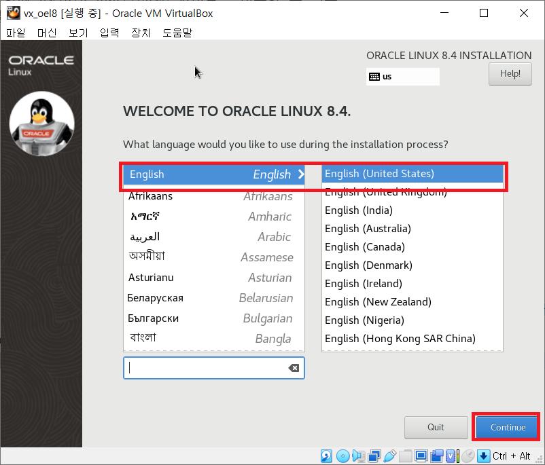Maximize the VirtualBox window
The image size is (545, 465).
pos(483,13)
